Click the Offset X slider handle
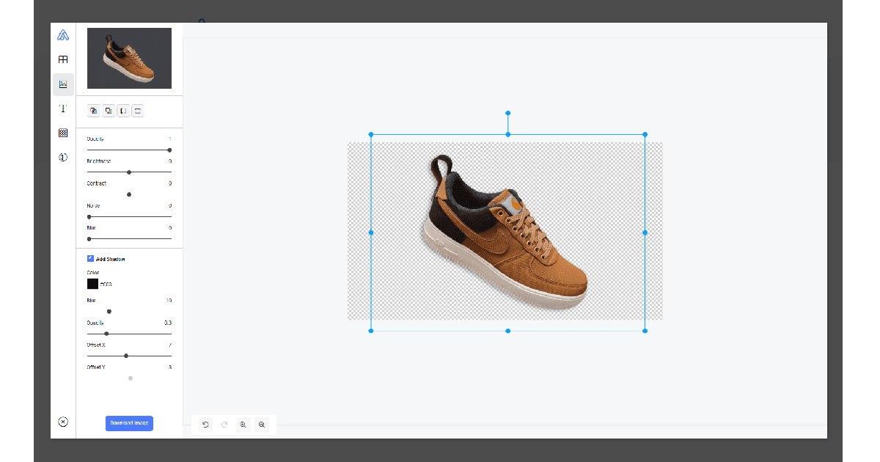Viewport: 880px width, 462px height. coord(126,356)
